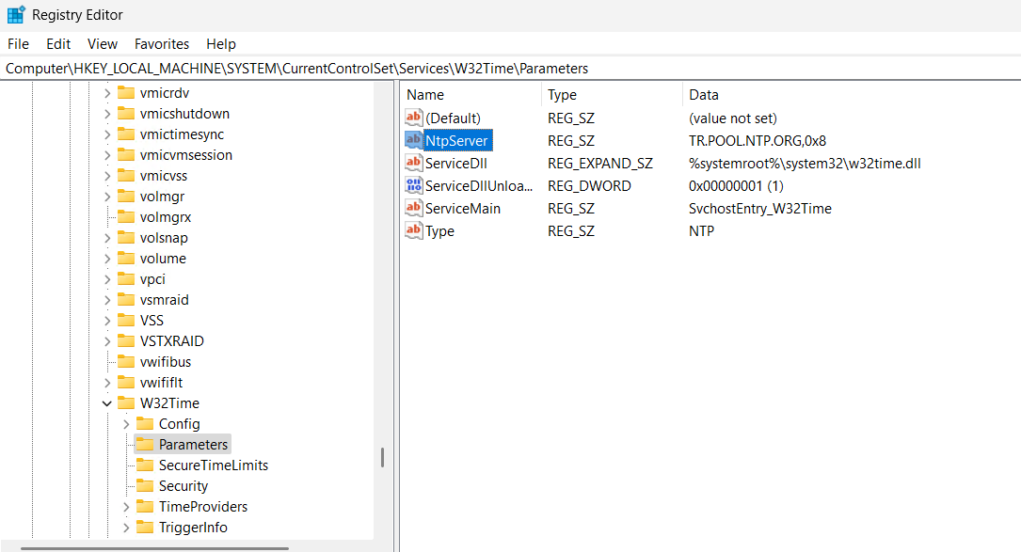Click the string icon beside (Default)
Viewport: 1021px width, 552px height.
(414, 118)
